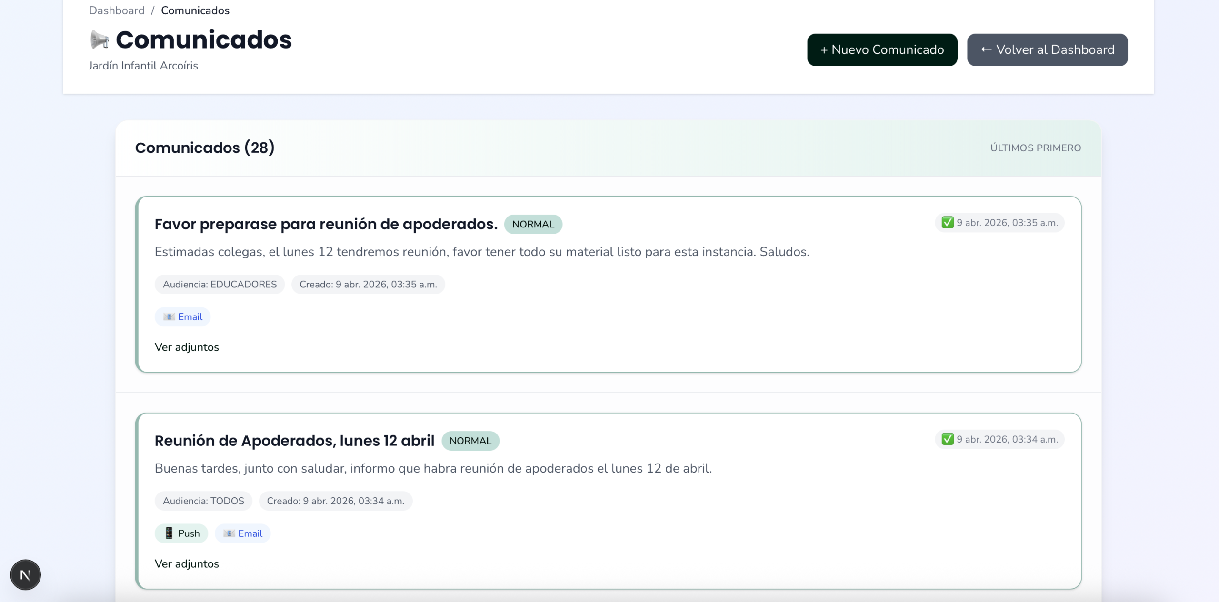This screenshot has width=1219, height=602.
Task: Click the plus icon in Nuevo Comunicado
Action: point(824,50)
